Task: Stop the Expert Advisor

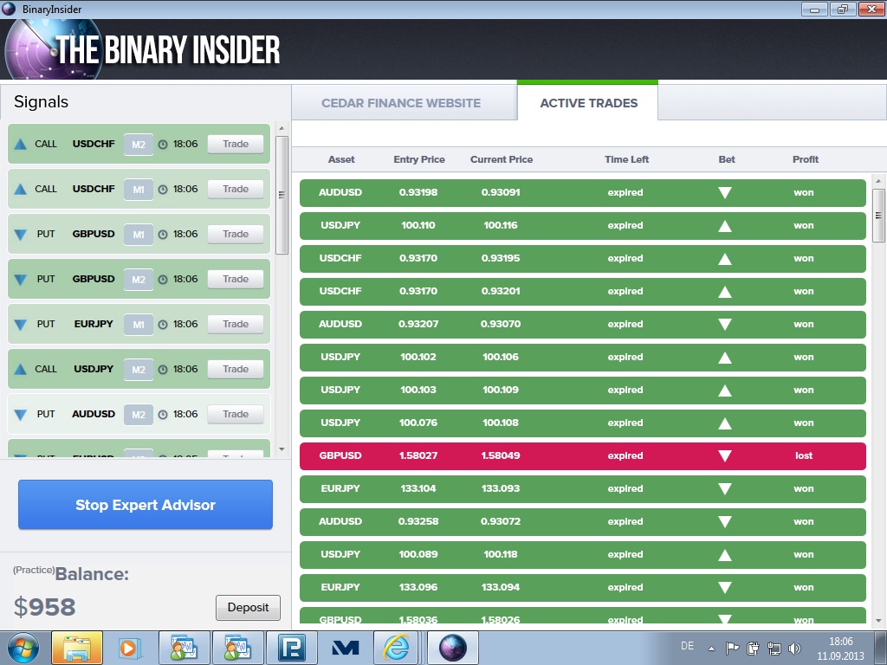Action: pos(146,505)
